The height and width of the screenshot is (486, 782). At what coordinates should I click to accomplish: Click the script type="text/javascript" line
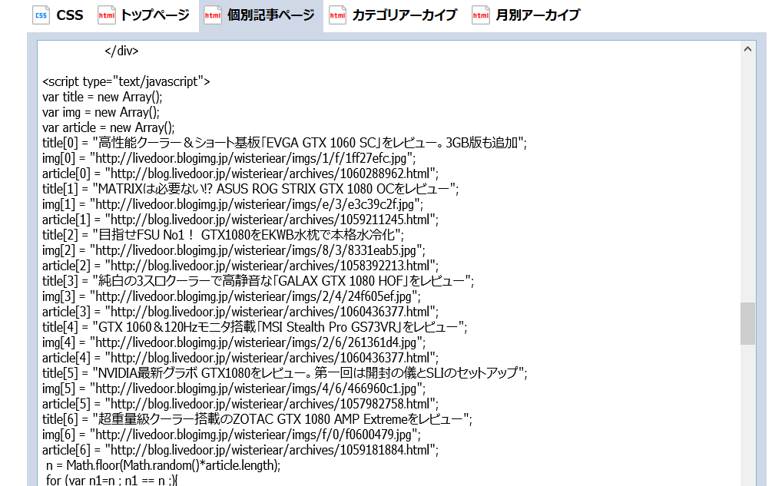click(x=126, y=81)
